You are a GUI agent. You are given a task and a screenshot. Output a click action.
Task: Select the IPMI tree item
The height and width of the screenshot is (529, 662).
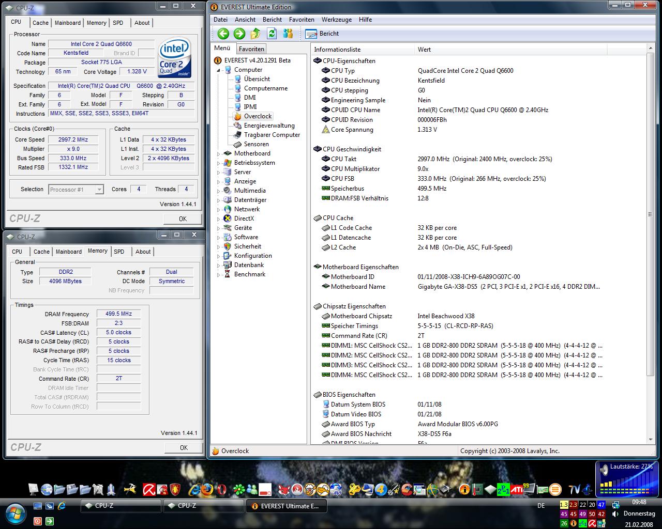(x=245, y=107)
